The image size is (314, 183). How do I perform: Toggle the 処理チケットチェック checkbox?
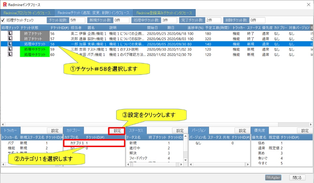pyautogui.click(x=3, y=20)
